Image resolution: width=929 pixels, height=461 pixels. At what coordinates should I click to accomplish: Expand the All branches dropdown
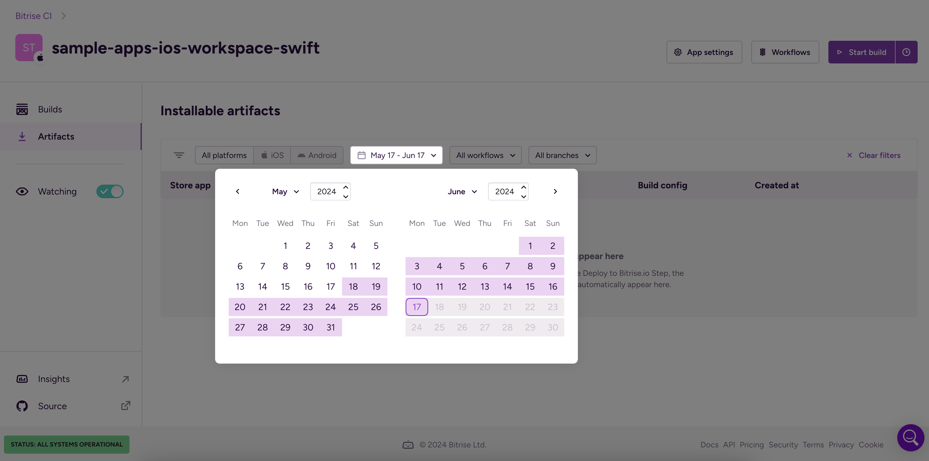[563, 155]
